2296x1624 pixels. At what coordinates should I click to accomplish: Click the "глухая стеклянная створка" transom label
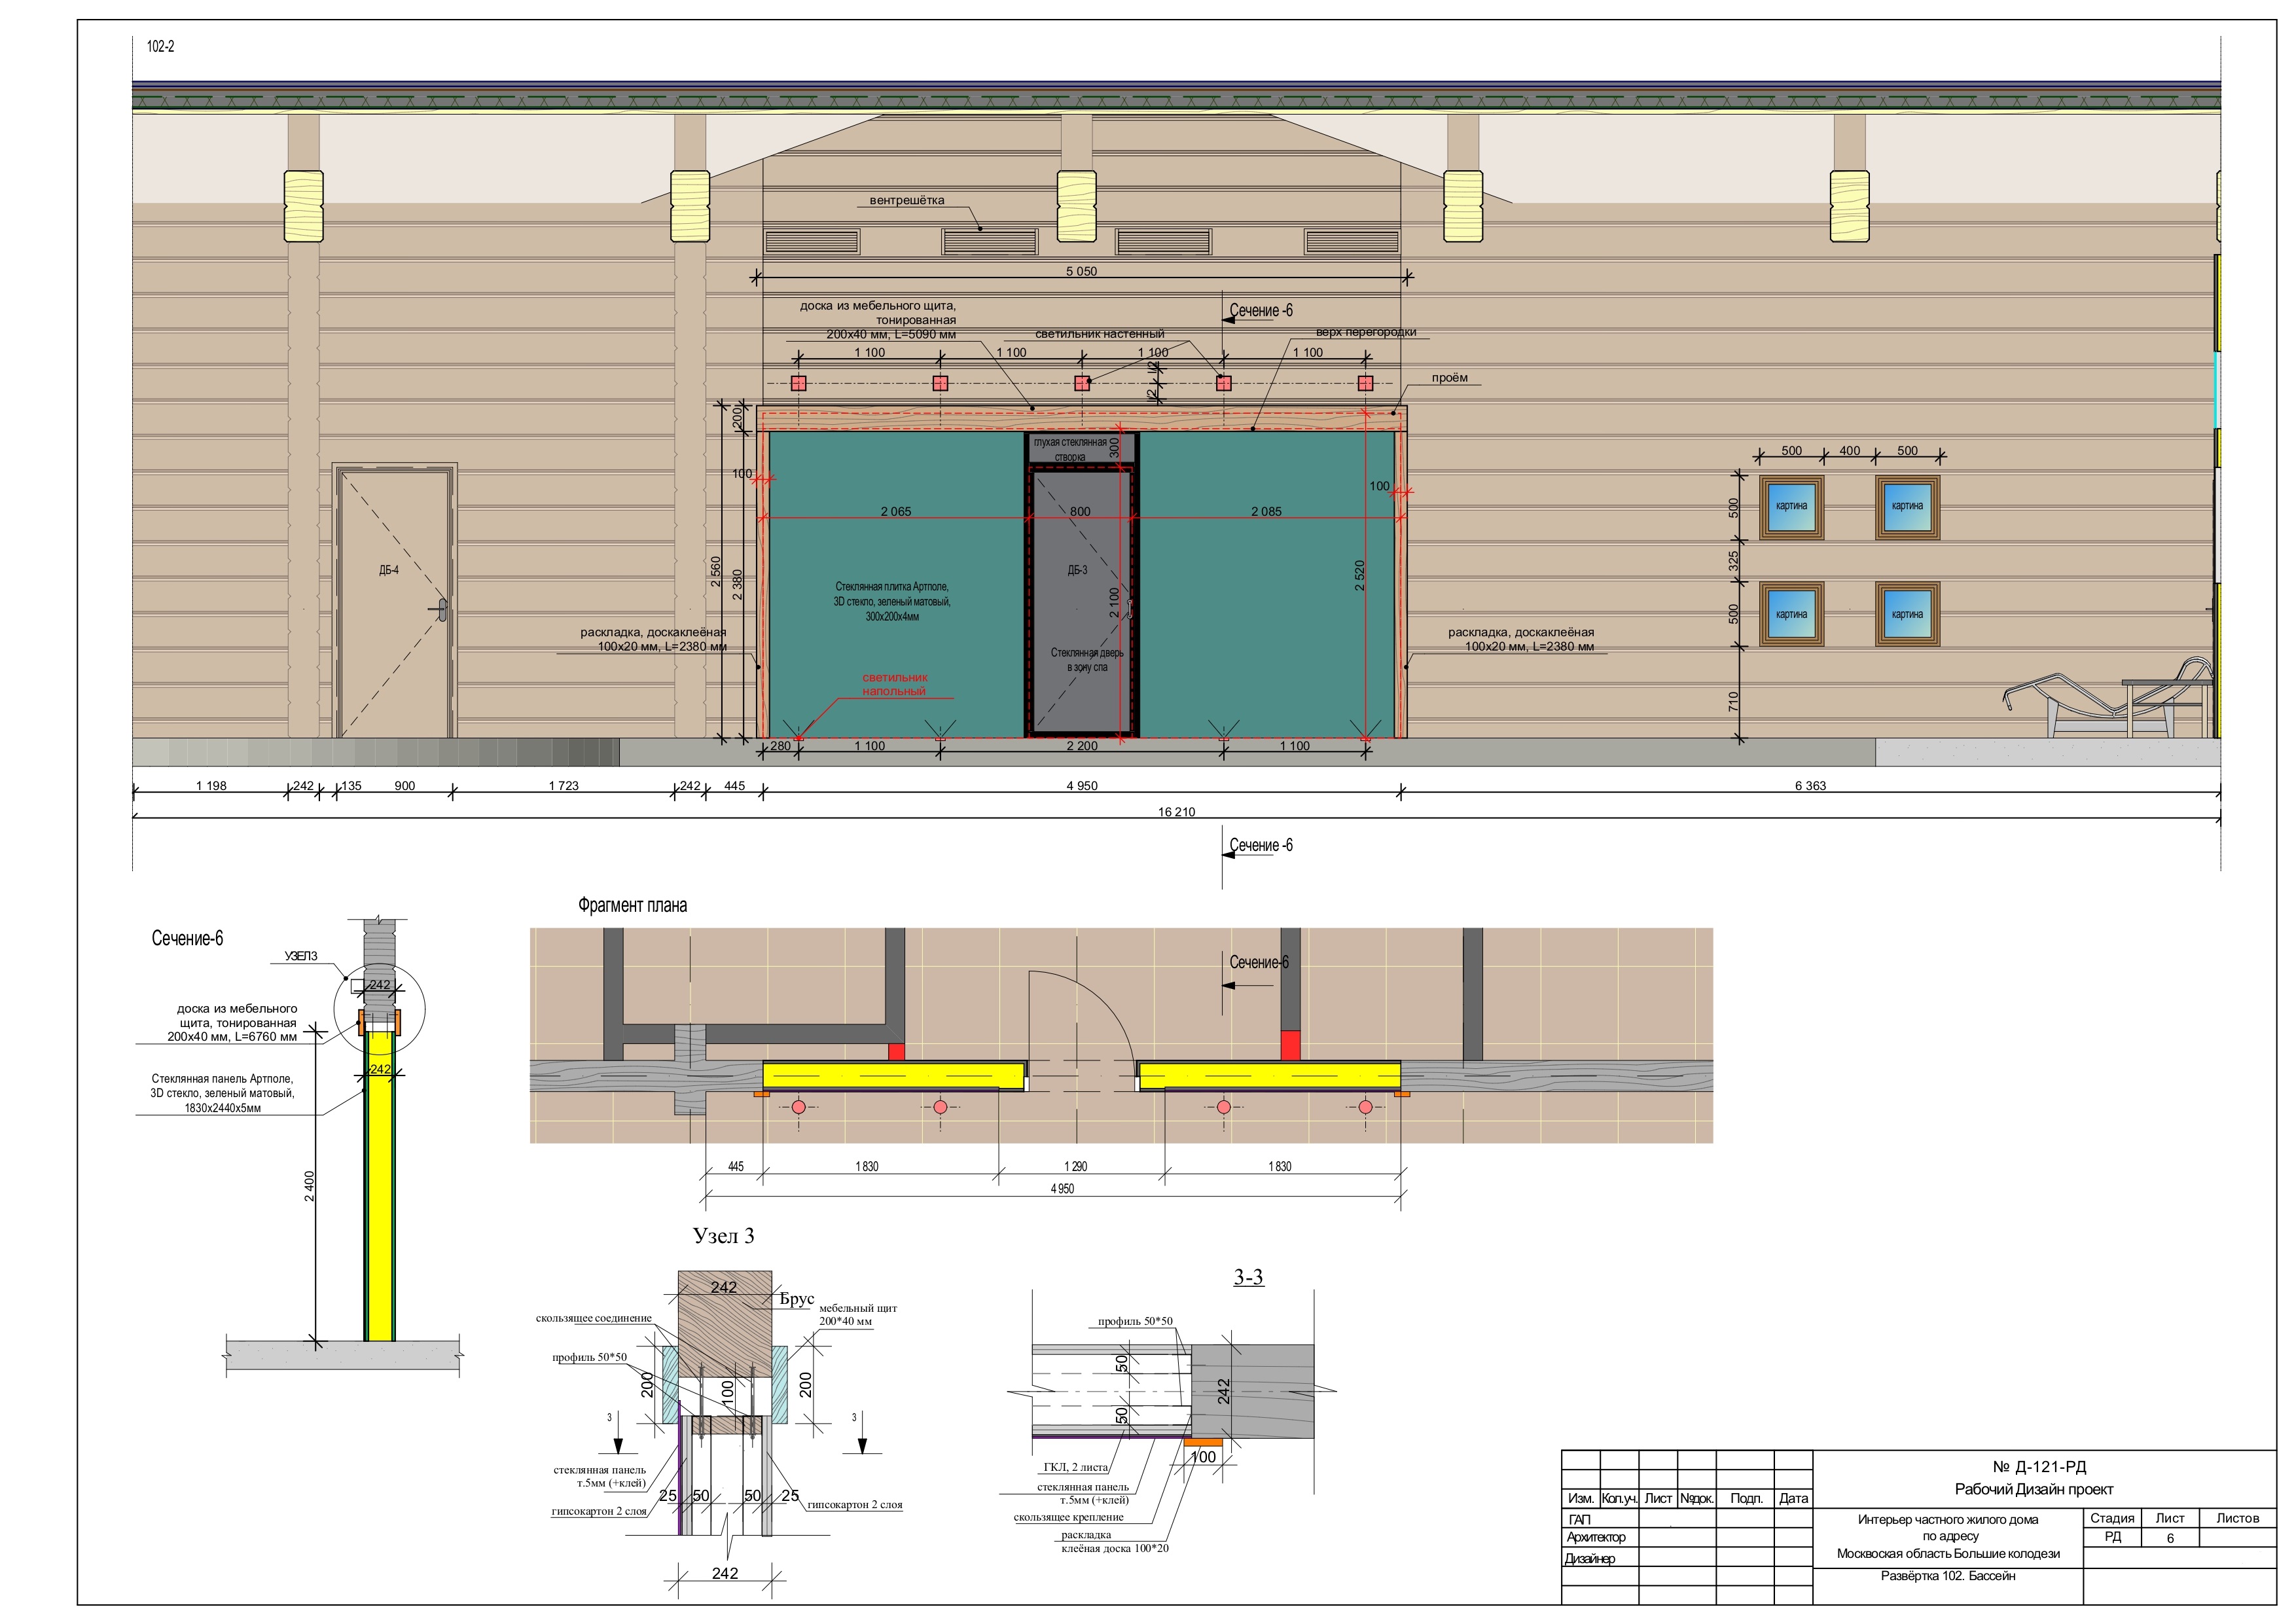click(1069, 449)
